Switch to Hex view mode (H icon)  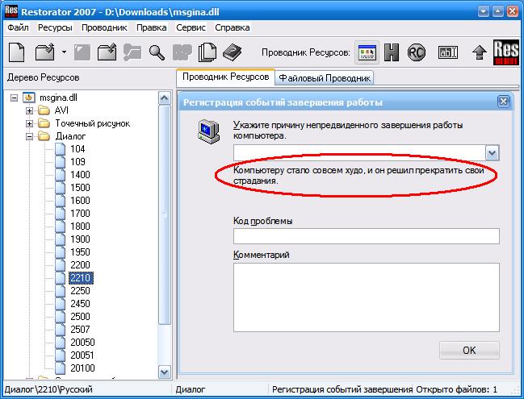[x=392, y=52]
